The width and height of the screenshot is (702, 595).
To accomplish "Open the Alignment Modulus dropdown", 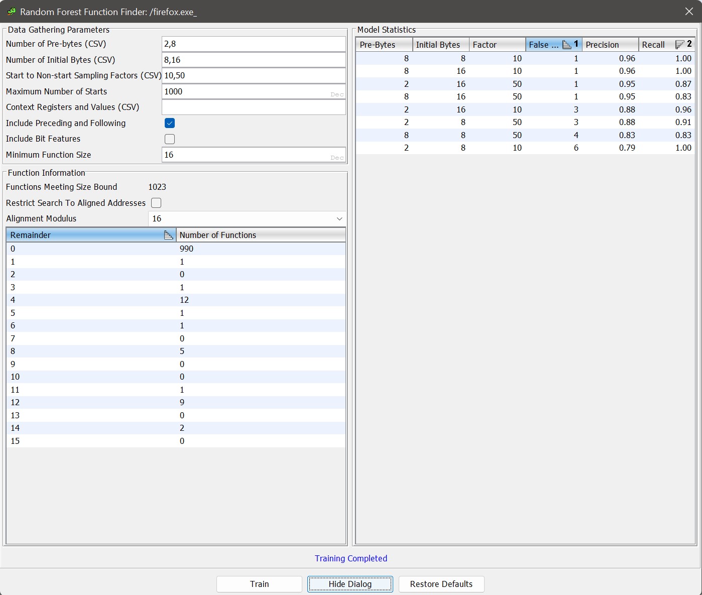I will pos(247,219).
